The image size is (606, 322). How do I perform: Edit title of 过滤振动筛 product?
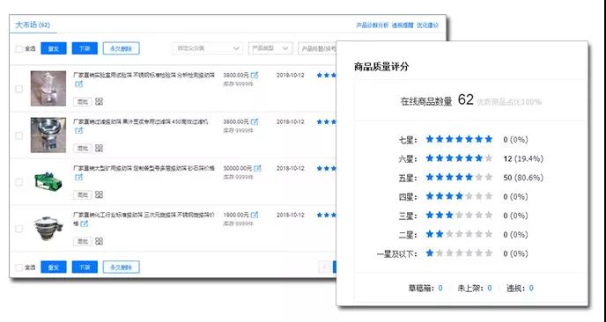click(x=79, y=131)
